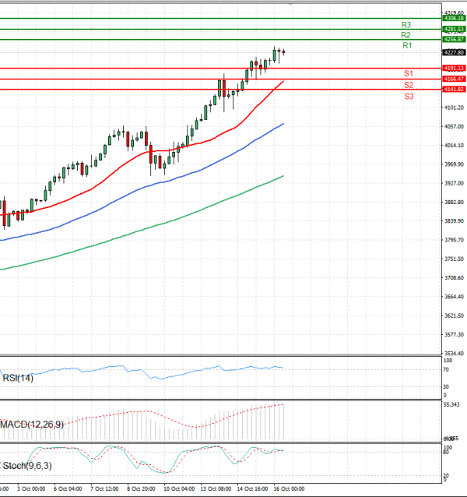Click the S2 support label
The image size is (467, 497).
[x=409, y=84]
